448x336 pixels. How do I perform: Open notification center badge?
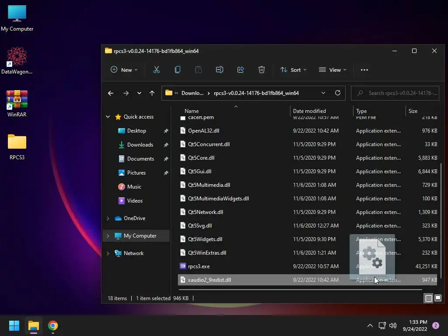point(435,325)
